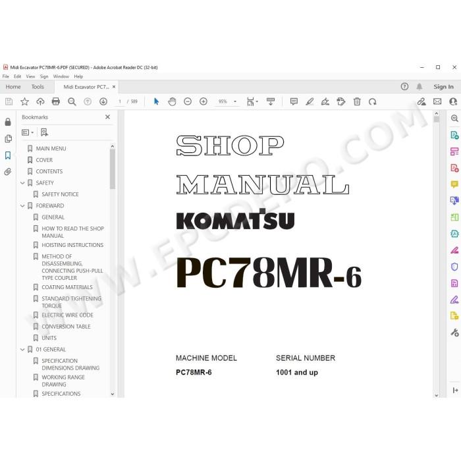
Task: Zoom out with the minus icon
Action: coord(188,101)
